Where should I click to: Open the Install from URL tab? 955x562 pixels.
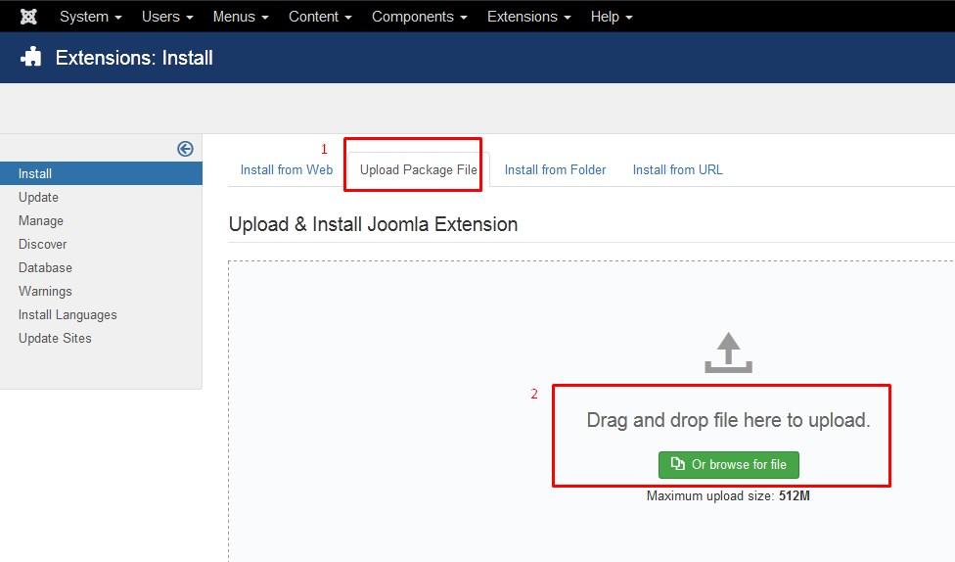(x=677, y=169)
